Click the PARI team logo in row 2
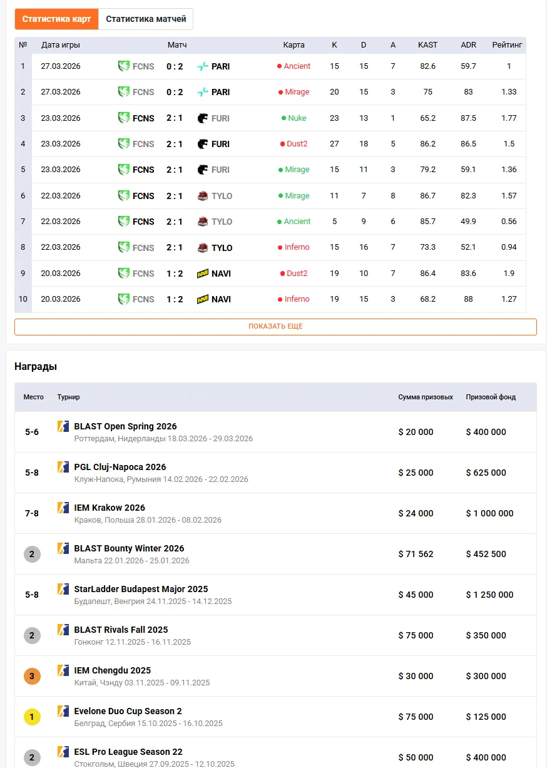Screen dimensions: 547x768 (x=203, y=92)
